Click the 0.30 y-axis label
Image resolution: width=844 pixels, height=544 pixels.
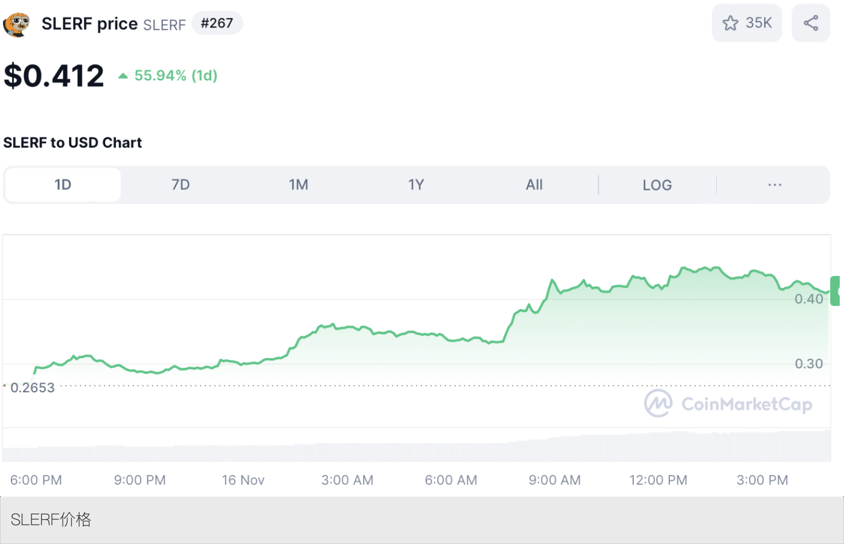pos(809,364)
